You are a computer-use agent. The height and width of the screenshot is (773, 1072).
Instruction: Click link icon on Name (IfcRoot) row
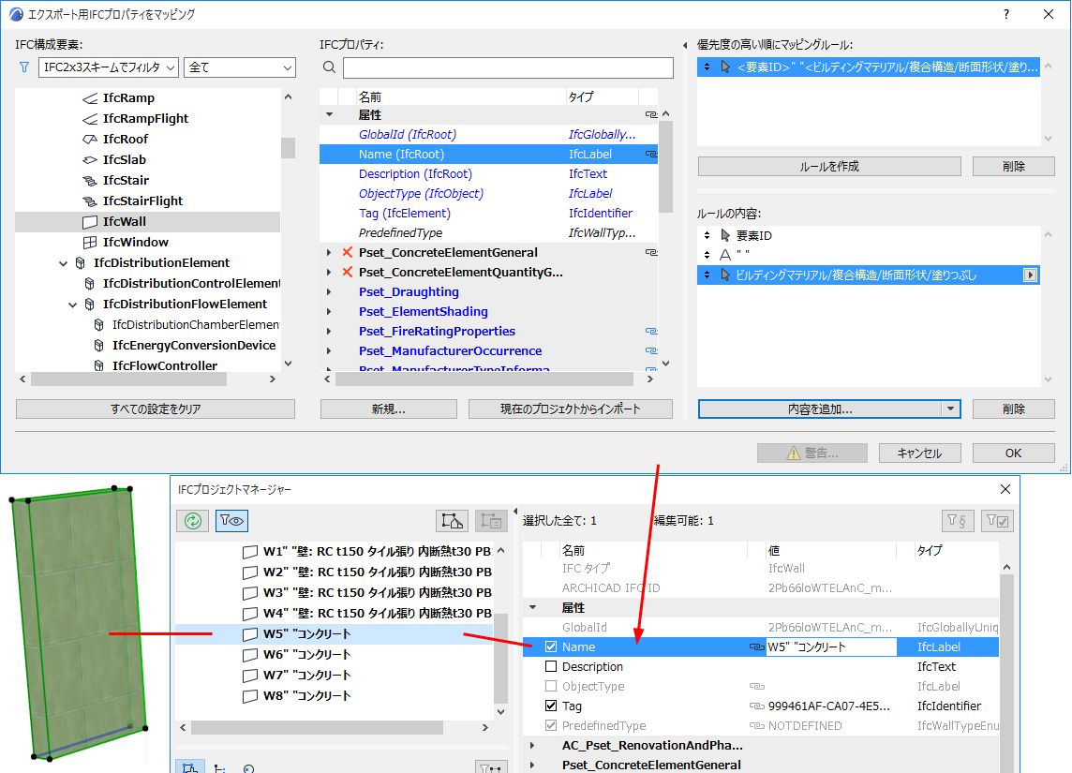pos(651,155)
